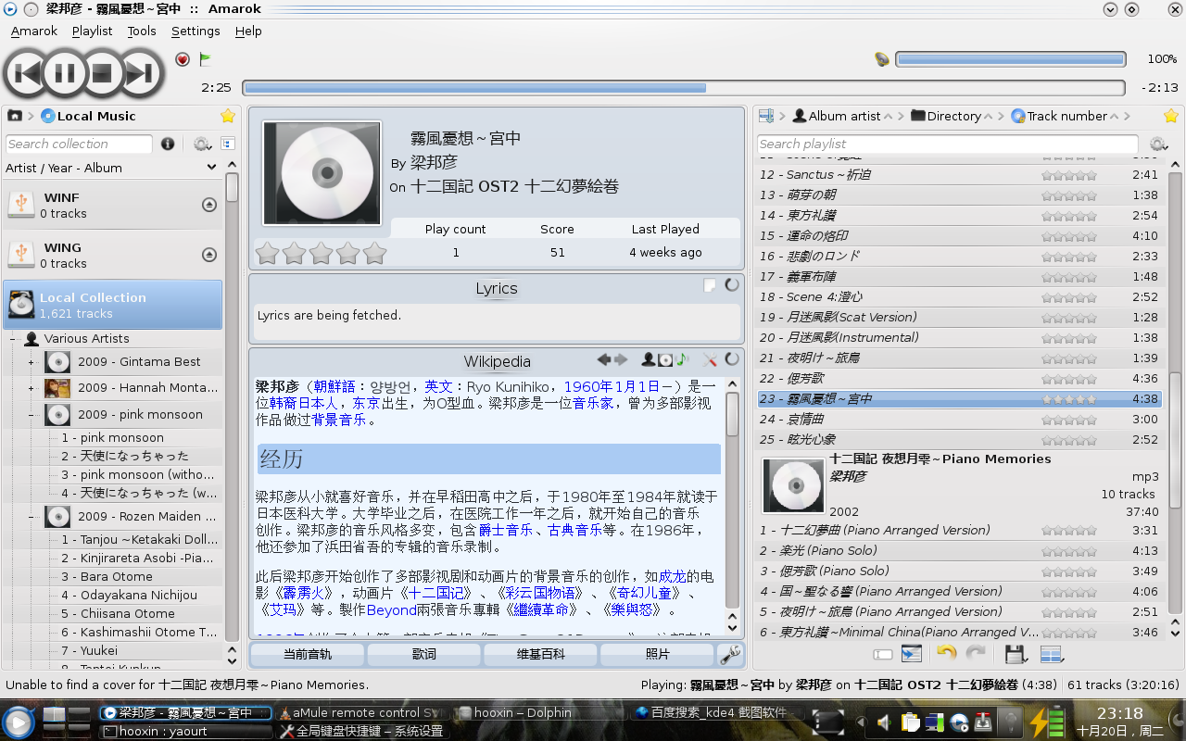Seek within the track progress bar
Screen dimensions: 1186x741
684,88
